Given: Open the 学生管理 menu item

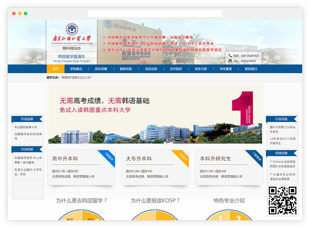Looking at the screenshot, I should tap(225, 69).
